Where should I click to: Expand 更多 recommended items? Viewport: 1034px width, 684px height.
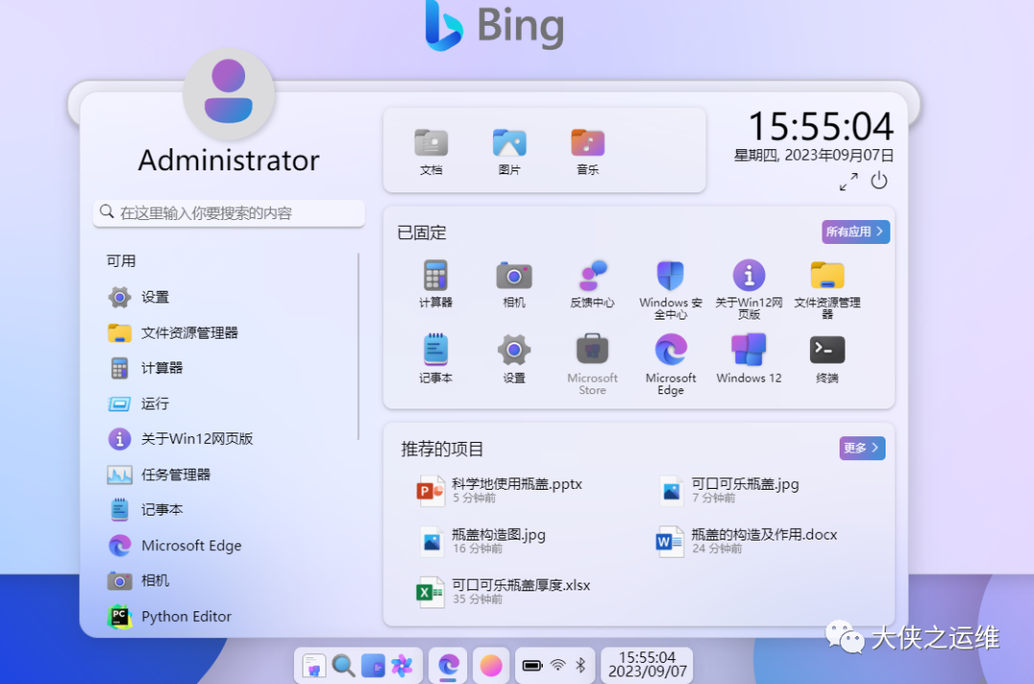coord(862,448)
